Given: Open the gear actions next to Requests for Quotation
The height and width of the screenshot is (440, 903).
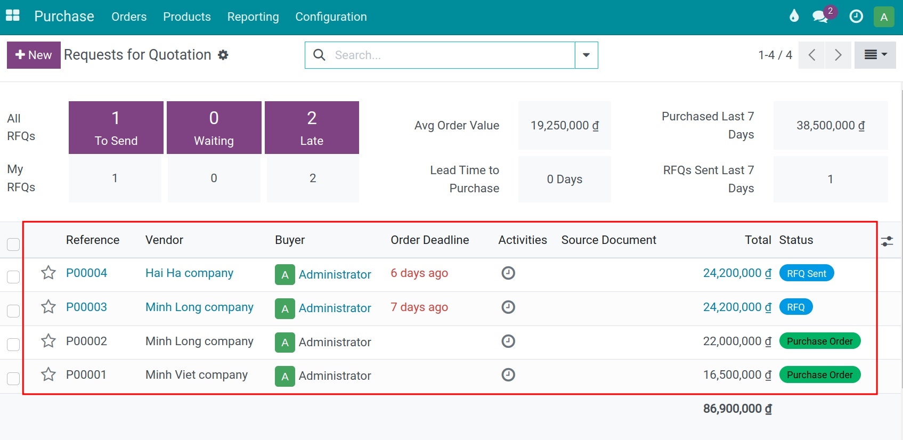Looking at the screenshot, I should point(223,55).
